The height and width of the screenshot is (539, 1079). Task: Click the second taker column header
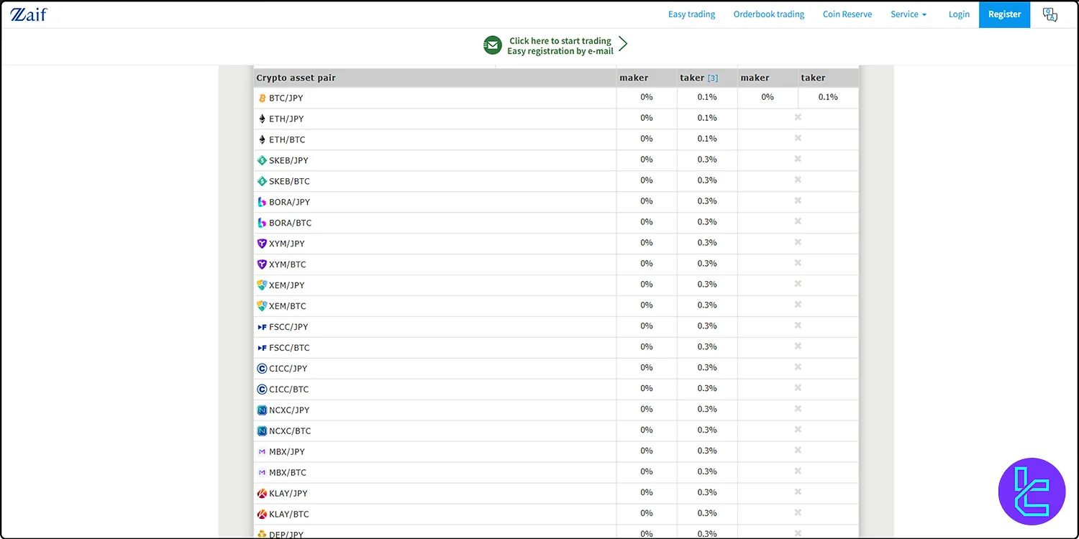click(x=814, y=78)
